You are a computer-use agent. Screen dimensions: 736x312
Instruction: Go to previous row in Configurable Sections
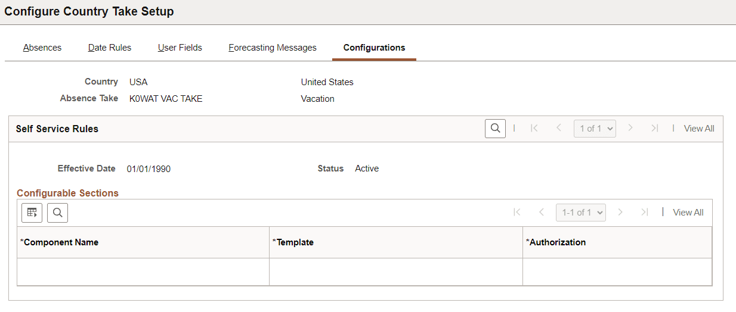pos(542,213)
